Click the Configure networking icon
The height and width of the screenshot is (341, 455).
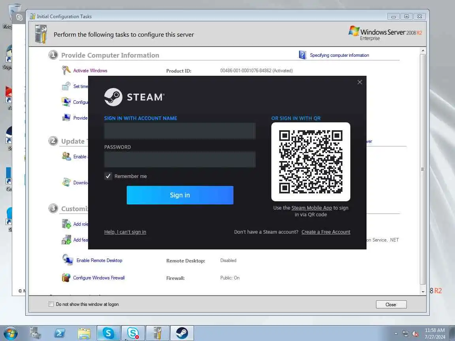tap(66, 102)
